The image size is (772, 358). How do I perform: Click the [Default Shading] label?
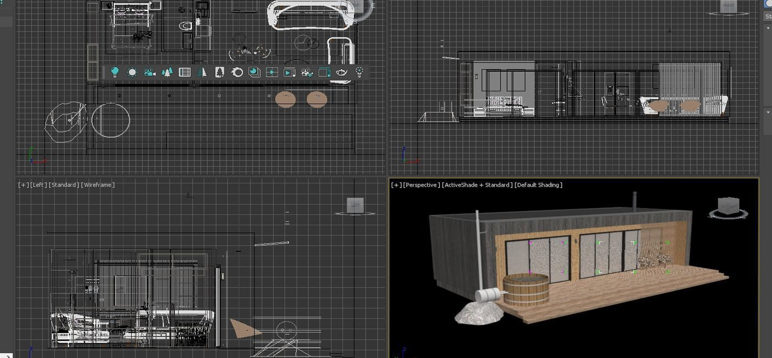[538, 185]
